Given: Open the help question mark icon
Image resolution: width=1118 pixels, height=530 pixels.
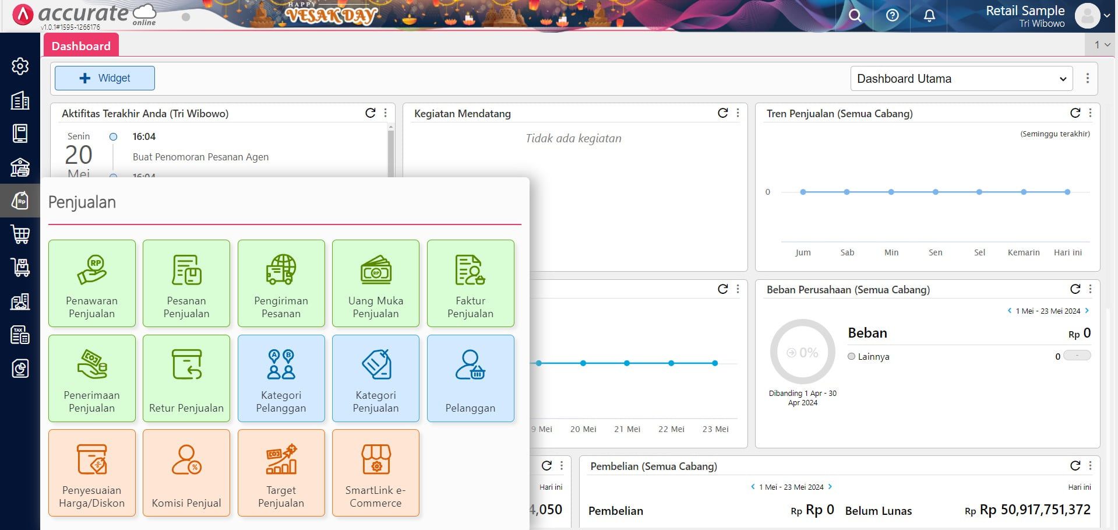Looking at the screenshot, I should (891, 16).
